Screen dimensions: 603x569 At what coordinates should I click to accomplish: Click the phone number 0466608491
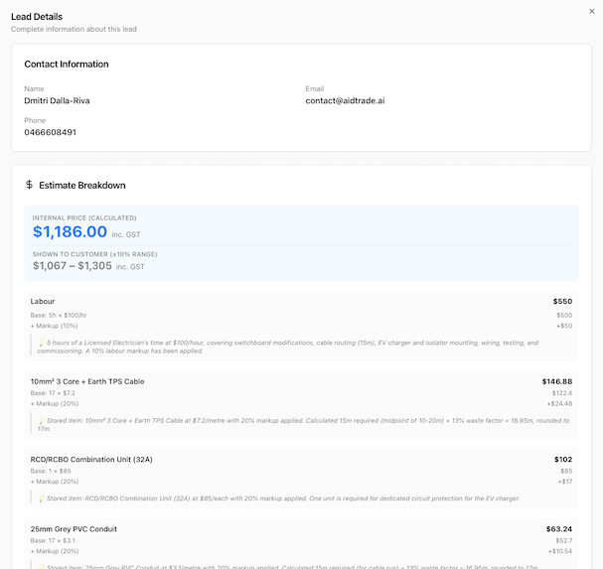(x=51, y=132)
